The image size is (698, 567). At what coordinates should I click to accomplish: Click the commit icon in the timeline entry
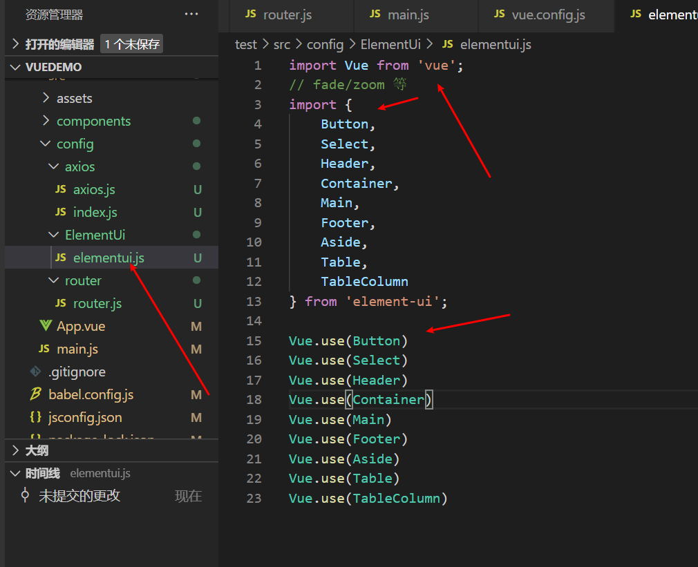(x=25, y=495)
